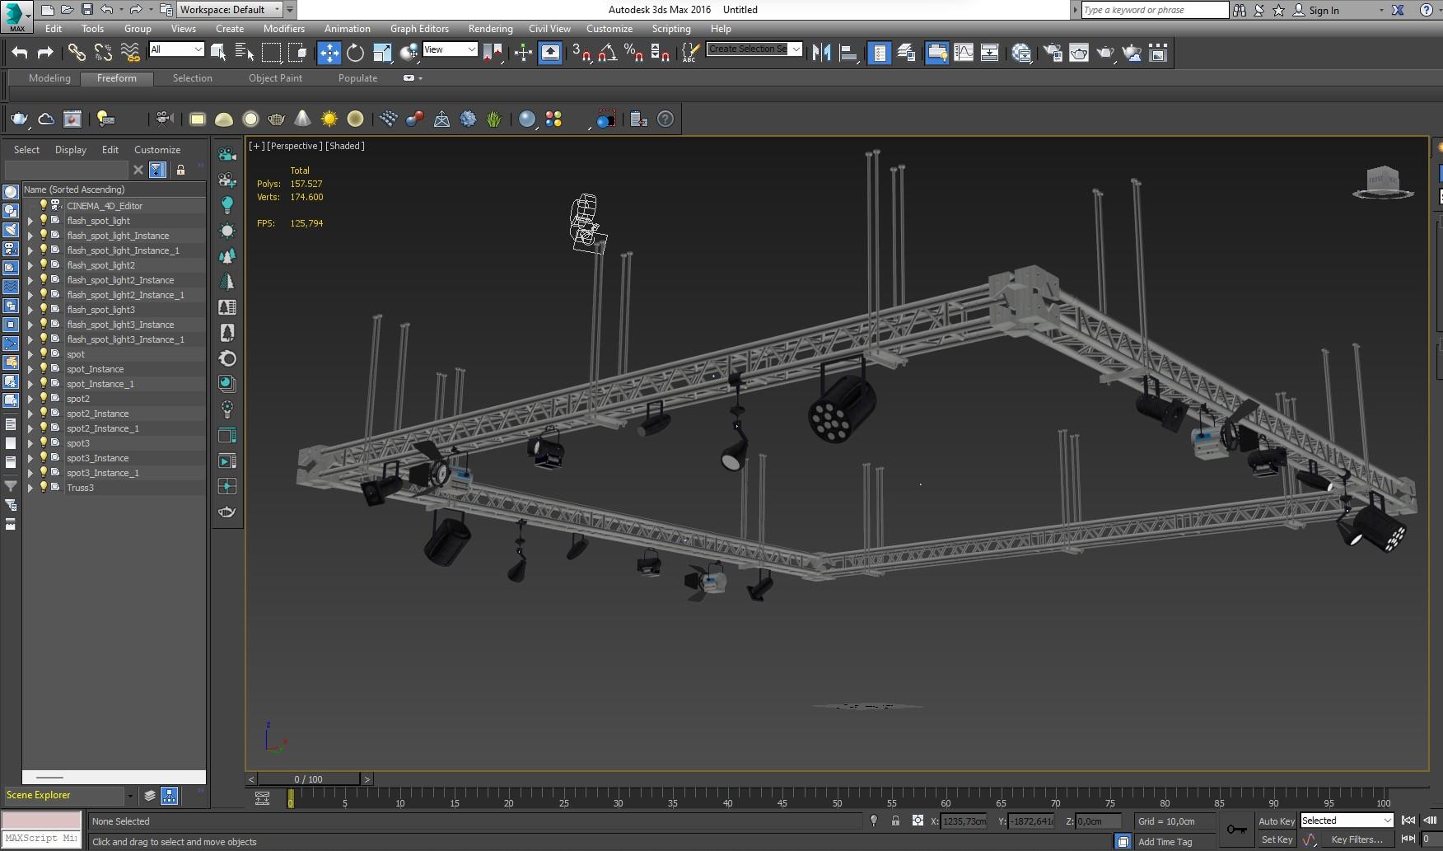Click the camera creation icon in the ribbon
This screenshot has width=1443, height=851.
point(164,119)
